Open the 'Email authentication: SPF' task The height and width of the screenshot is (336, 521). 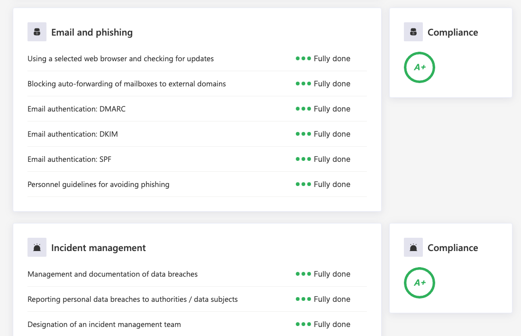(69, 159)
